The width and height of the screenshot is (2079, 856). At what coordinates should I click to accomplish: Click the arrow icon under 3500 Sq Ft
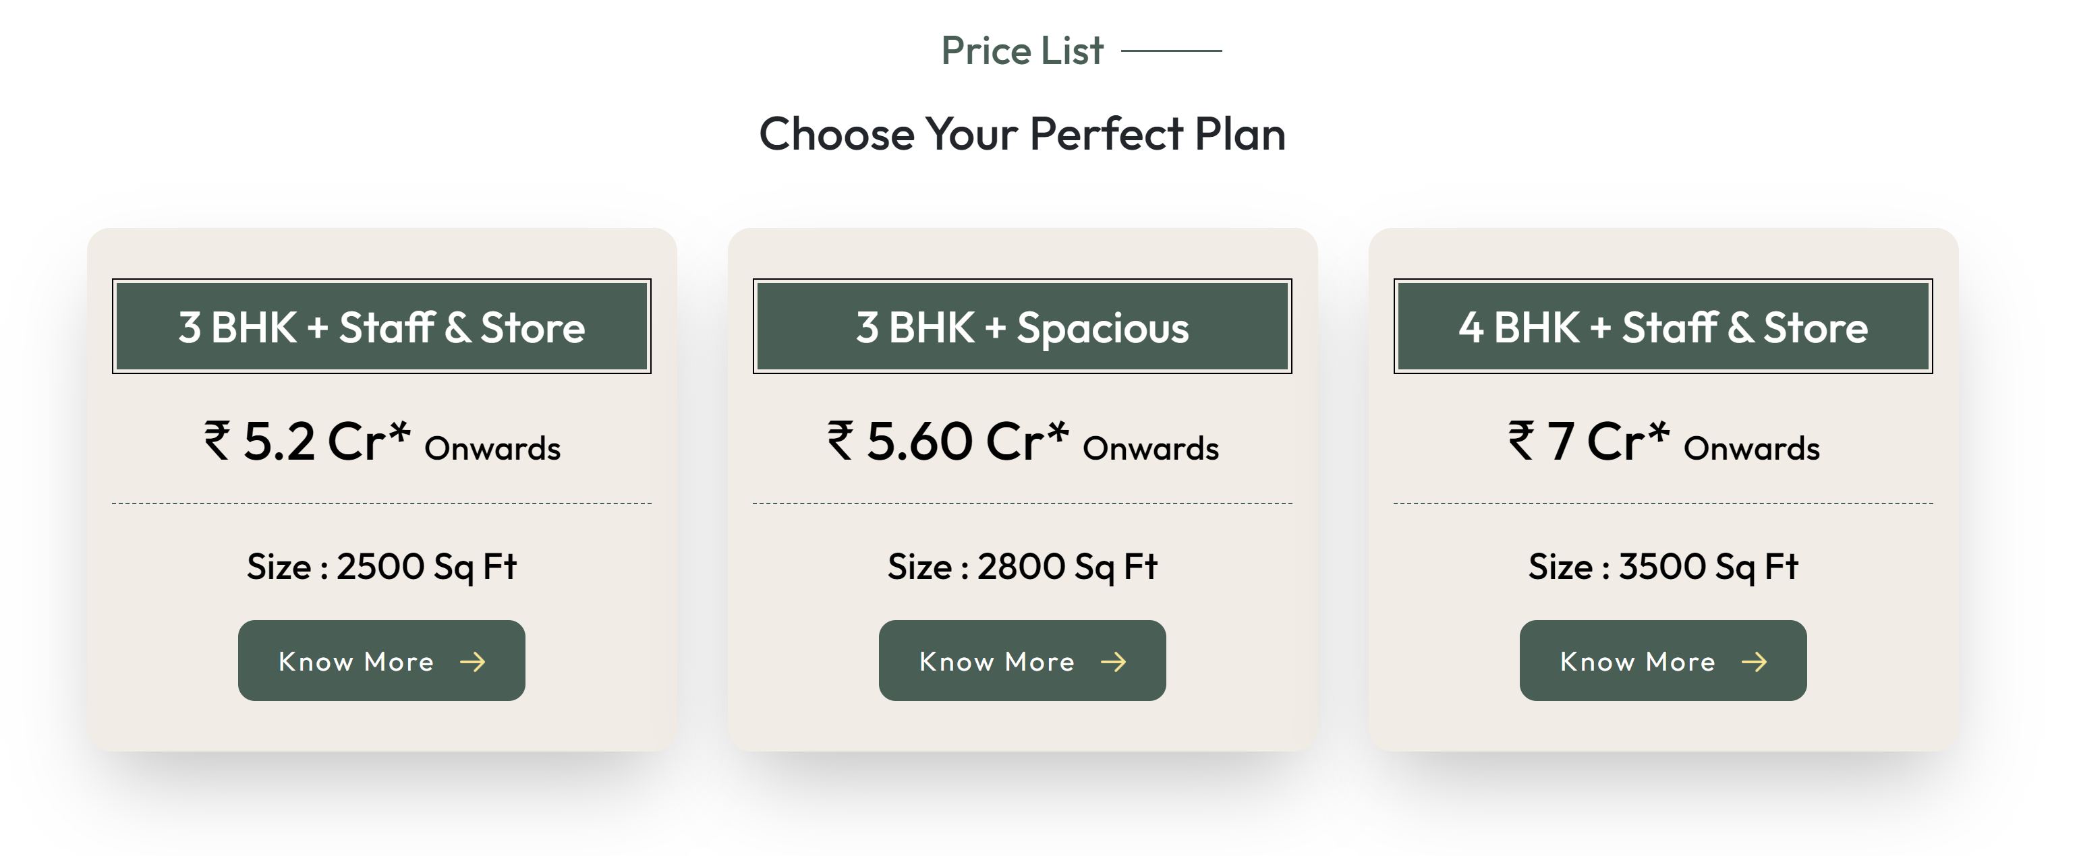point(1754,663)
